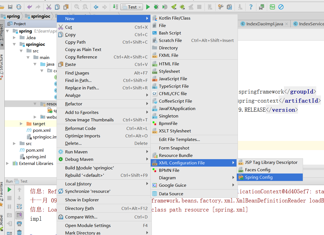The height and width of the screenshot is (235, 324).
Task: Click Edit File Templates entry
Action: pyautogui.click(x=194, y=139)
